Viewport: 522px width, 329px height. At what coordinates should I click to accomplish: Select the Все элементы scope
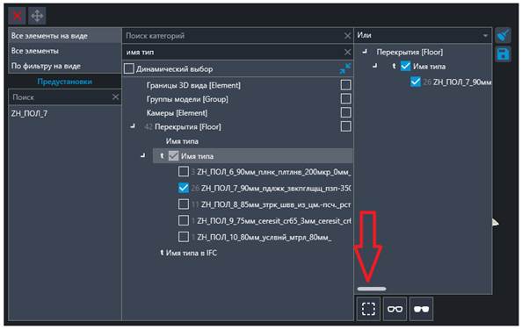(65, 51)
